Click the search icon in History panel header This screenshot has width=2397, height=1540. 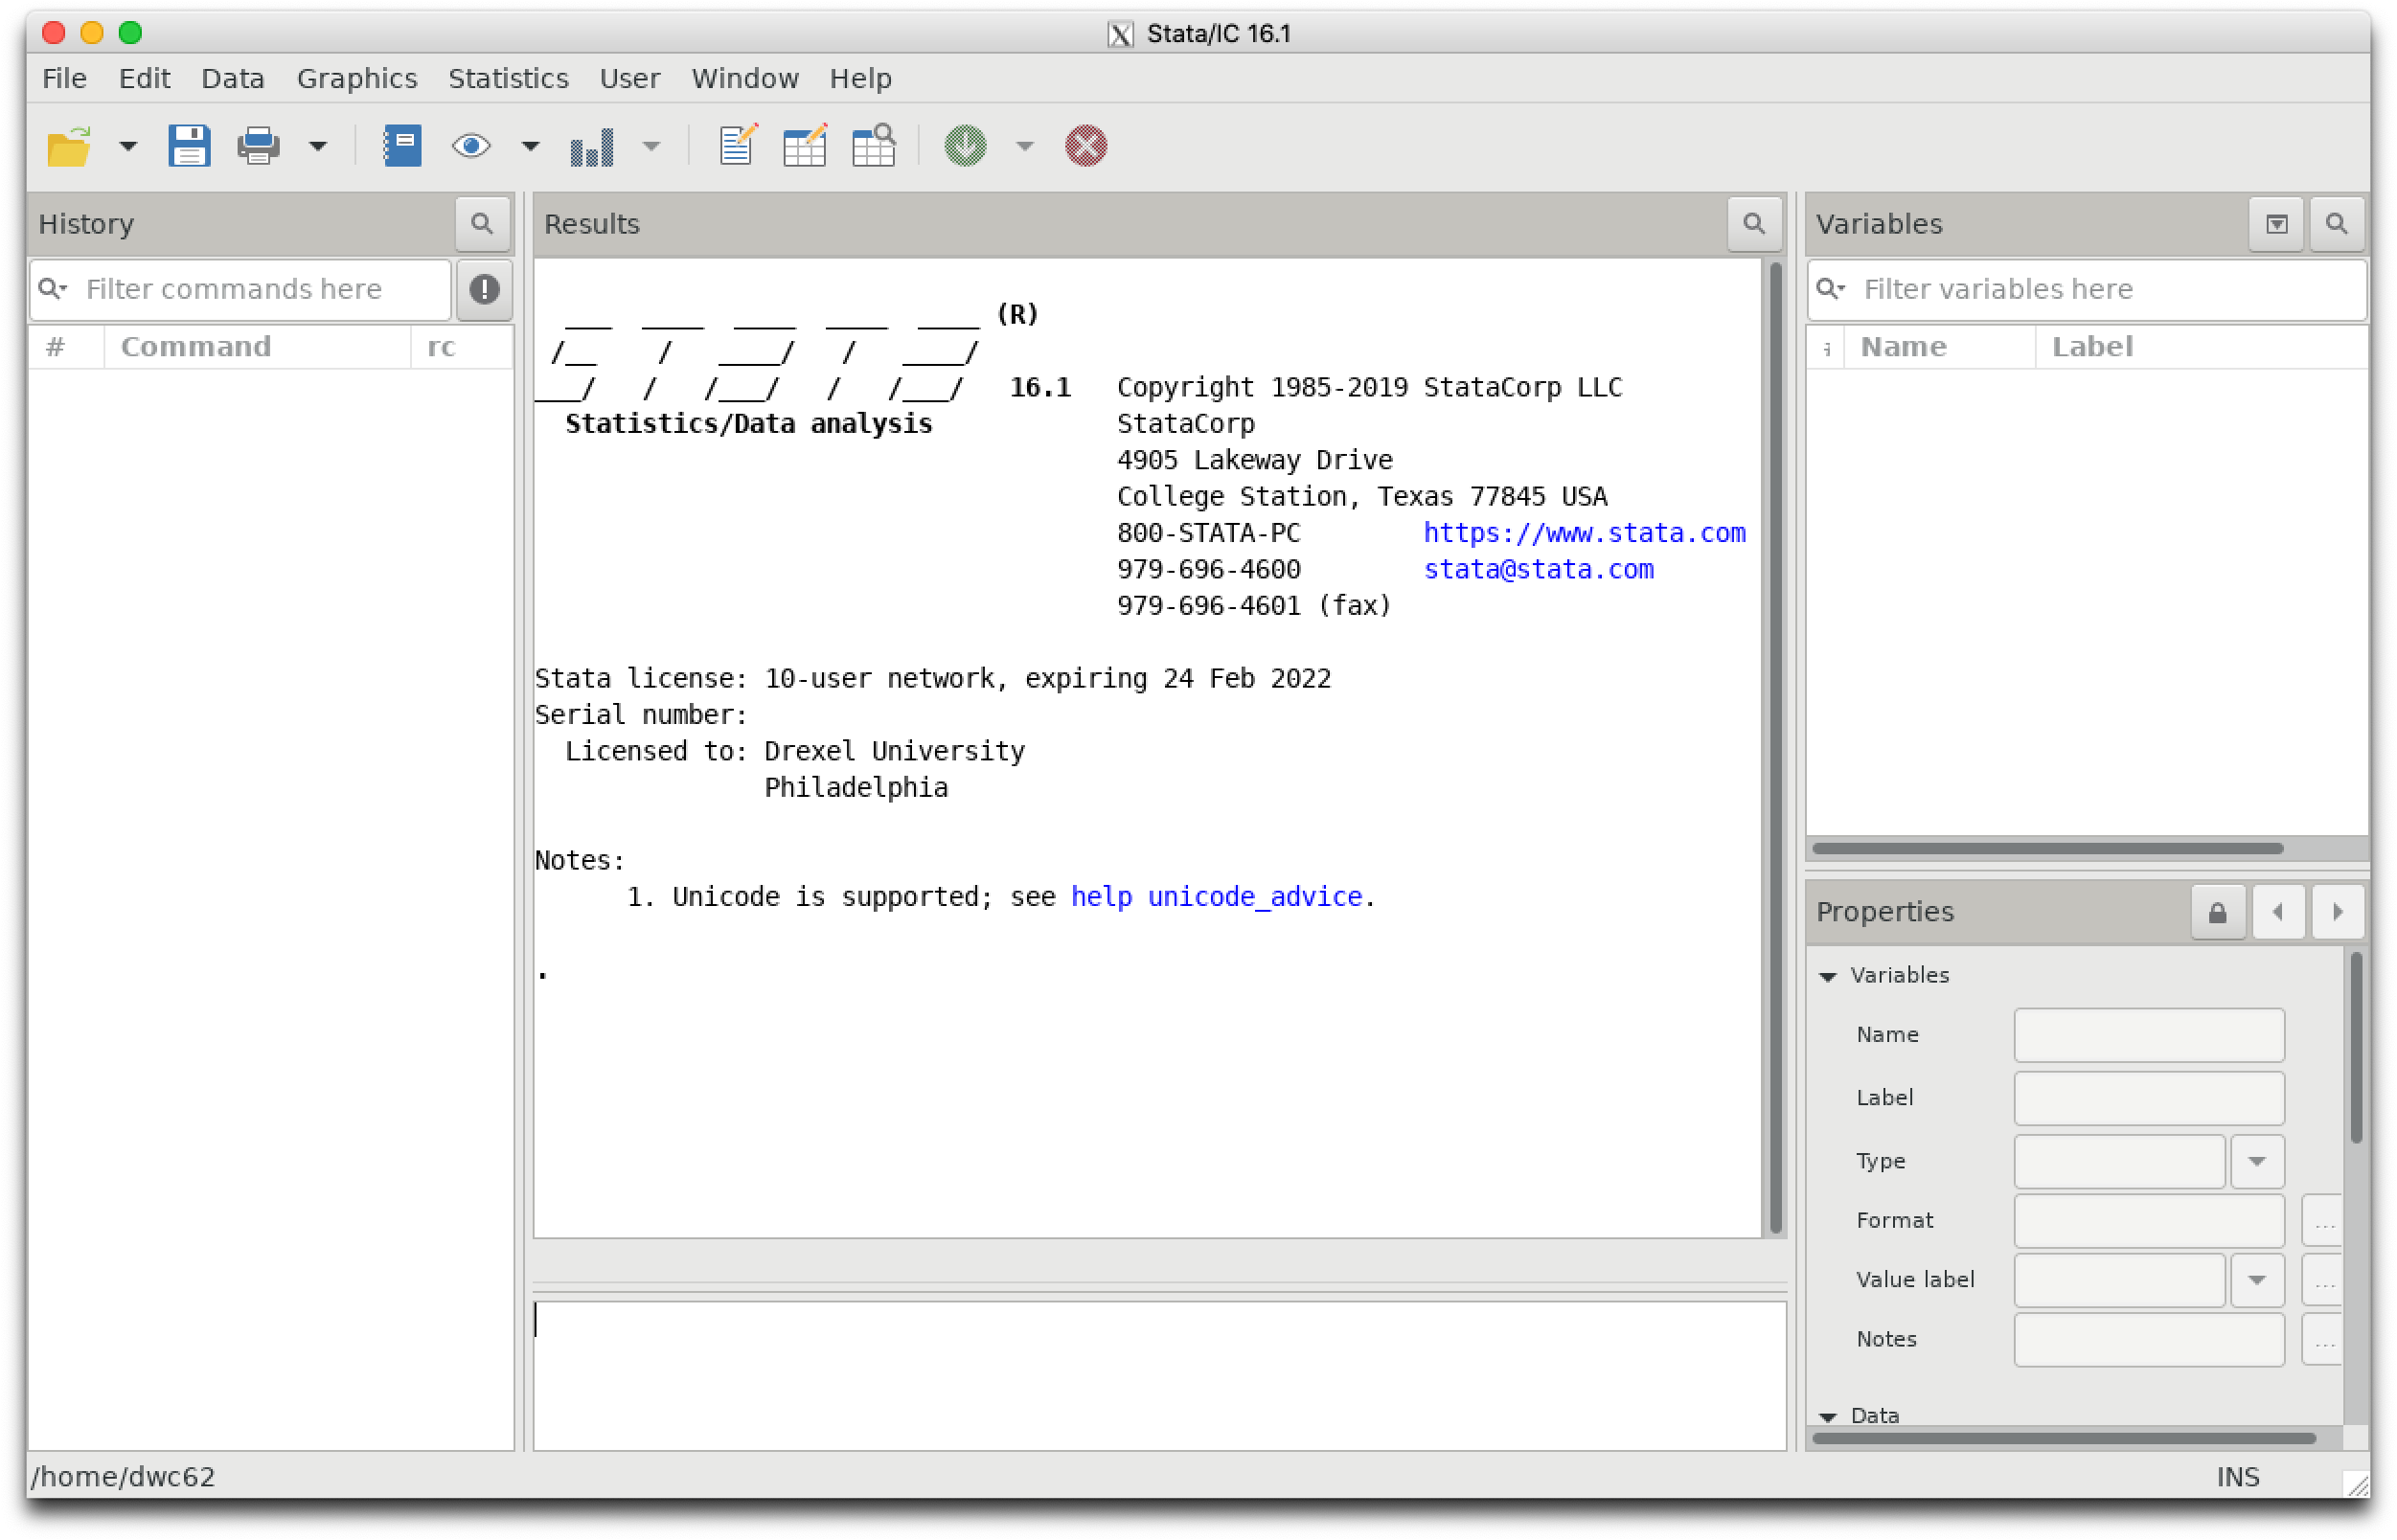[482, 223]
